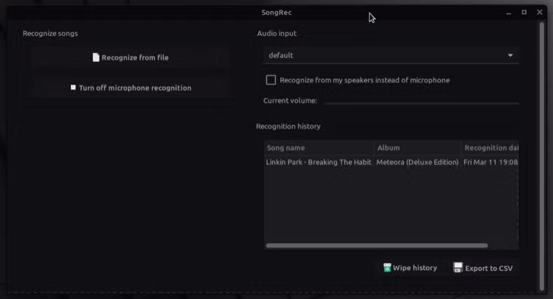Image resolution: width=553 pixels, height=299 pixels.
Task: Click the Export to CSV button
Action: click(483, 268)
